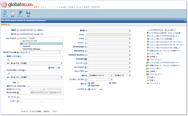
Task: Open the 優先度 dropdown
Action: point(109,31)
